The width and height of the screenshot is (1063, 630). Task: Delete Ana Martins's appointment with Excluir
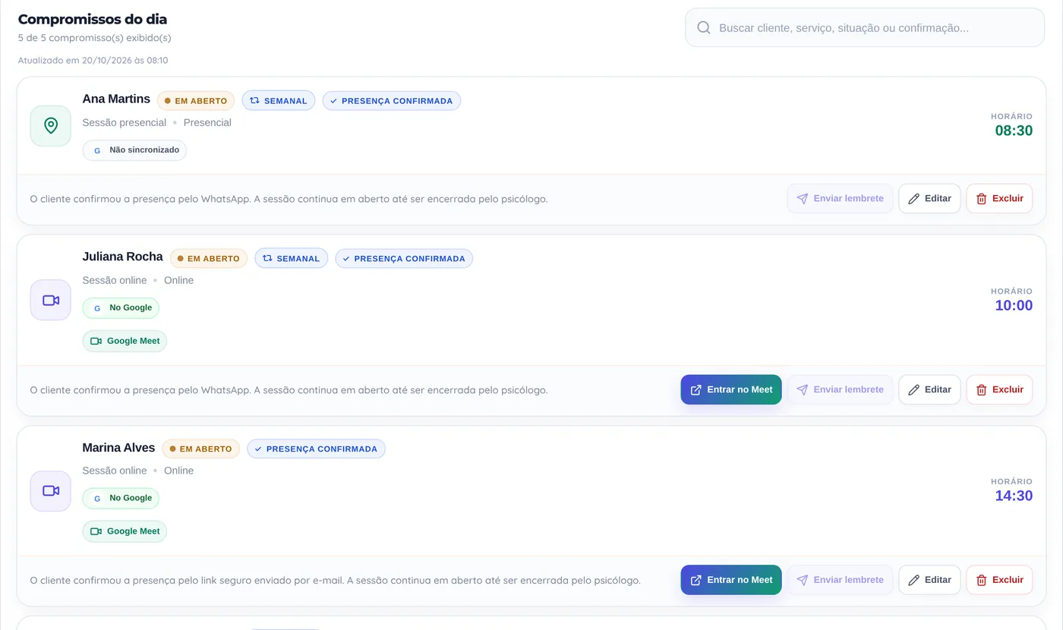[x=999, y=198]
